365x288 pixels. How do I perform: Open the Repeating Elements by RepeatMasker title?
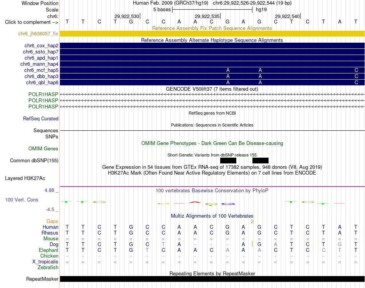click(x=212, y=273)
